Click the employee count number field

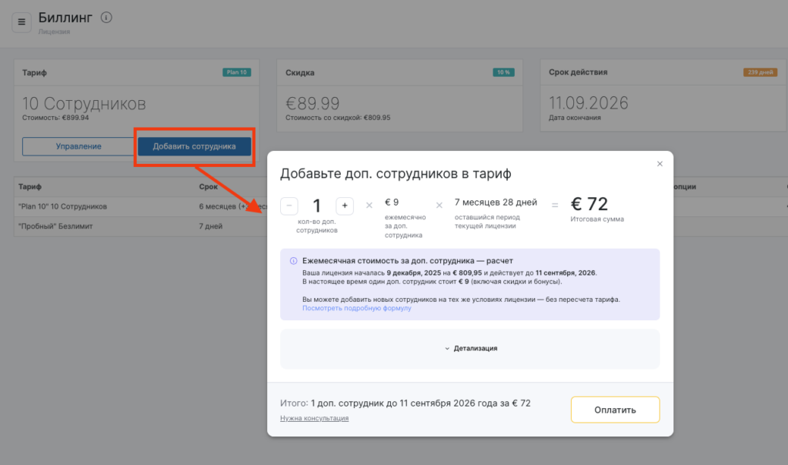click(x=316, y=206)
